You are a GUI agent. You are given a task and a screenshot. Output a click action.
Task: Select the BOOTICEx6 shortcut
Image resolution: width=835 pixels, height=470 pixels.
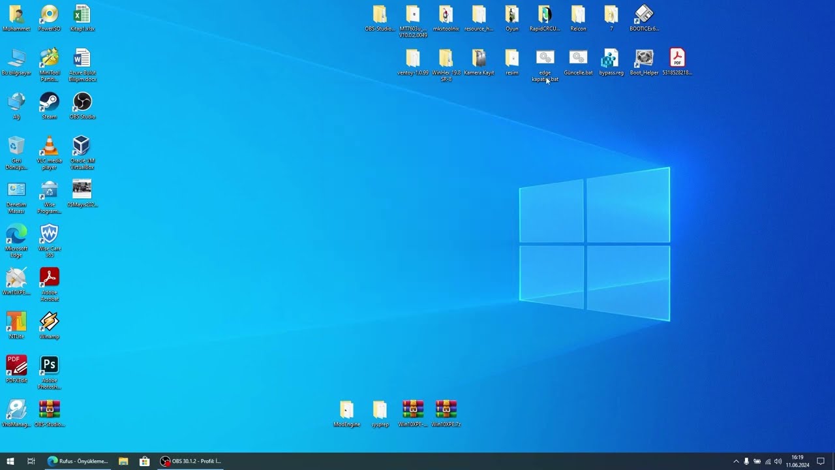[644, 18]
